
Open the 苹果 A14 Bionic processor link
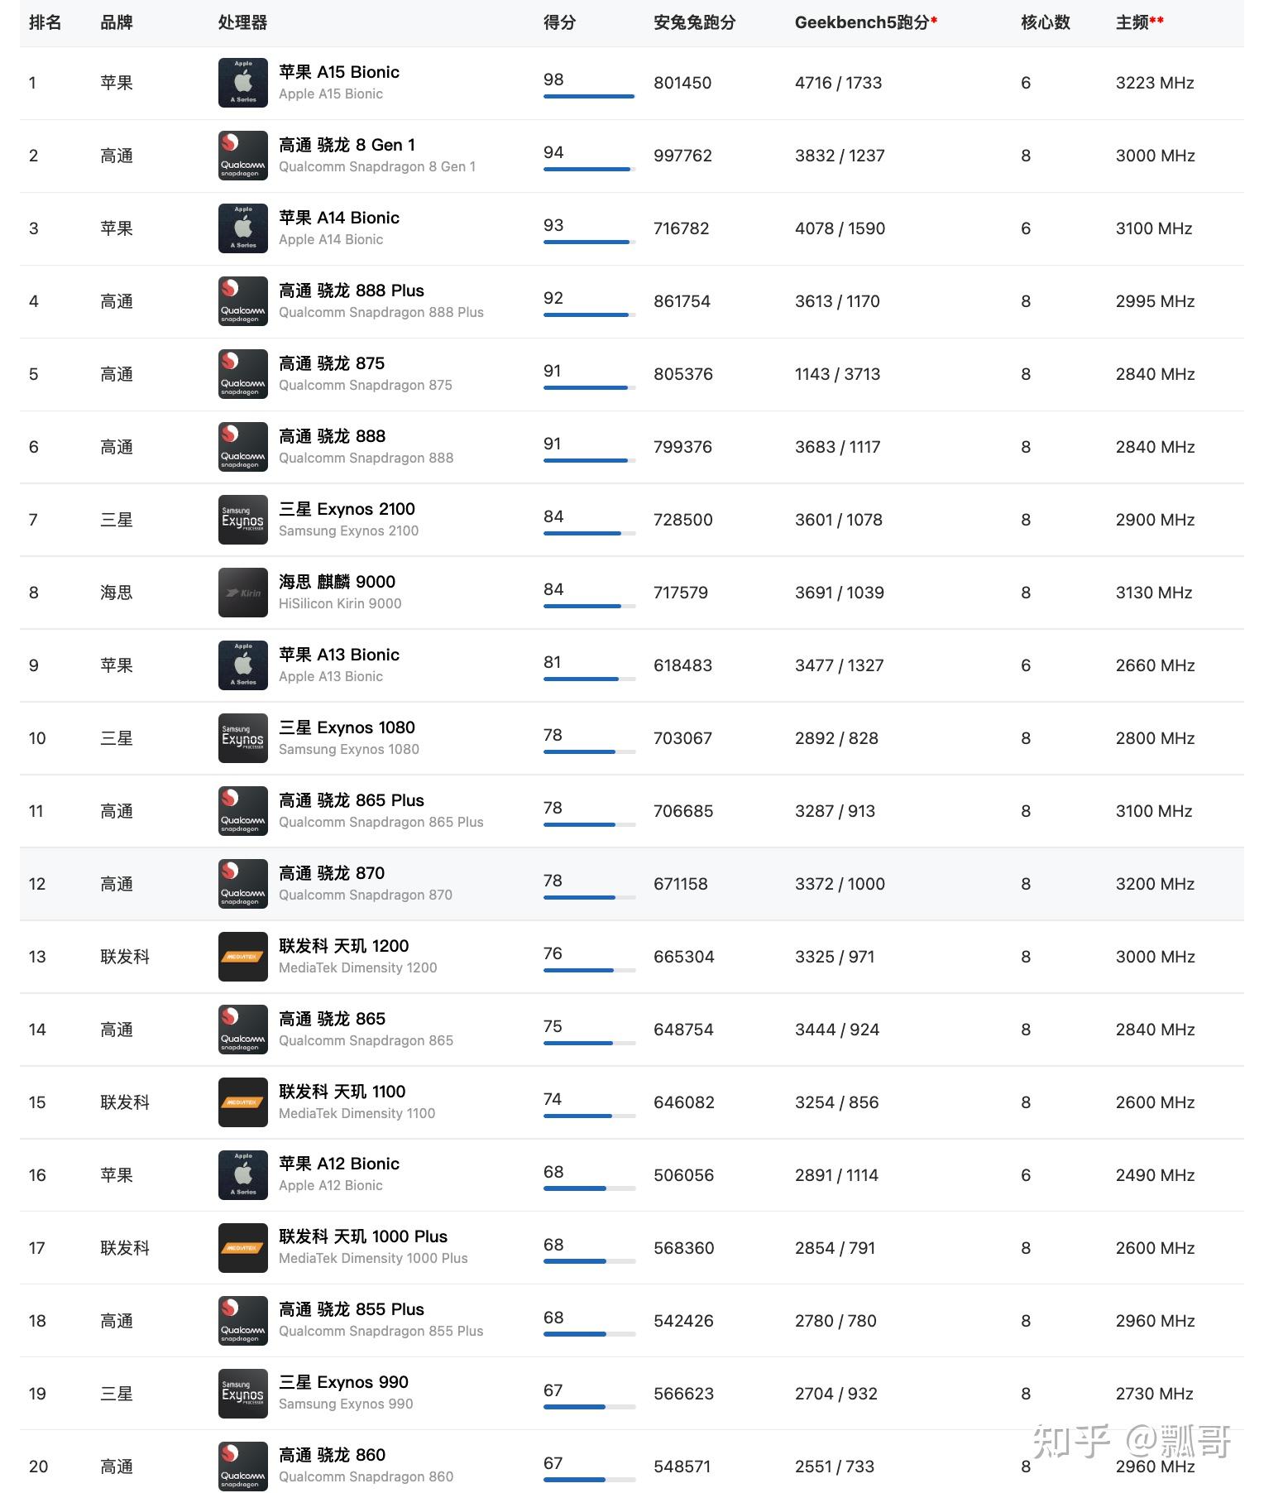coord(339,218)
